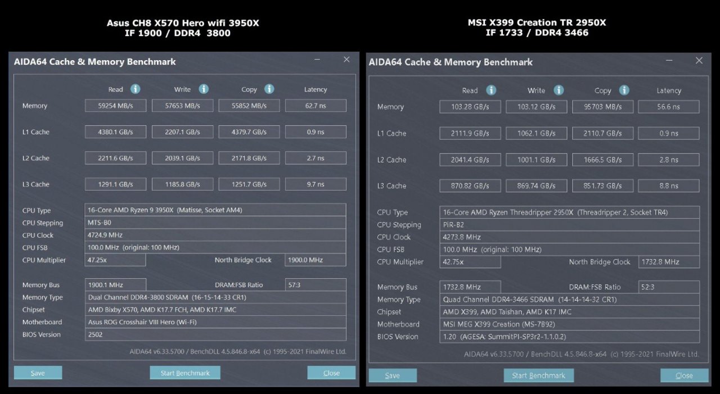Open the Copy info icon in the Threadripper 2950X window
Screen dimensions: 720x394
(624, 90)
